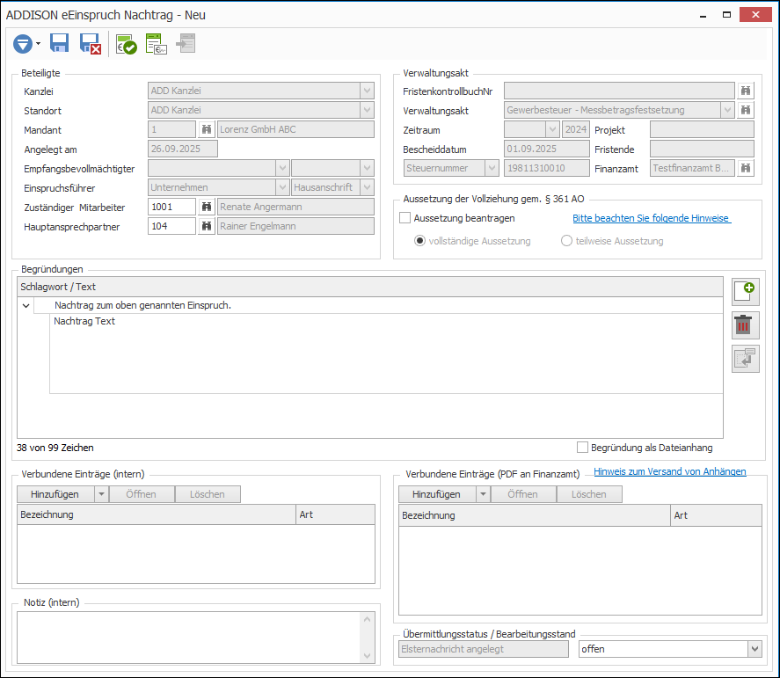Image resolution: width=780 pixels, height=678 pixels.
Task: Click the document icon with green checkmark
Action: (x=126, y=44)
